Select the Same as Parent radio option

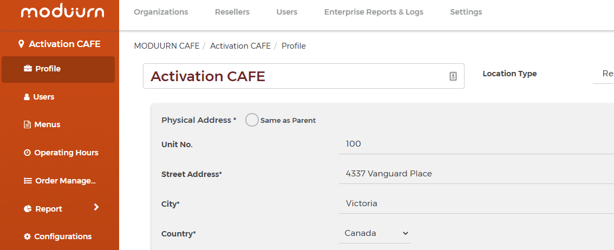click(252, 120)
